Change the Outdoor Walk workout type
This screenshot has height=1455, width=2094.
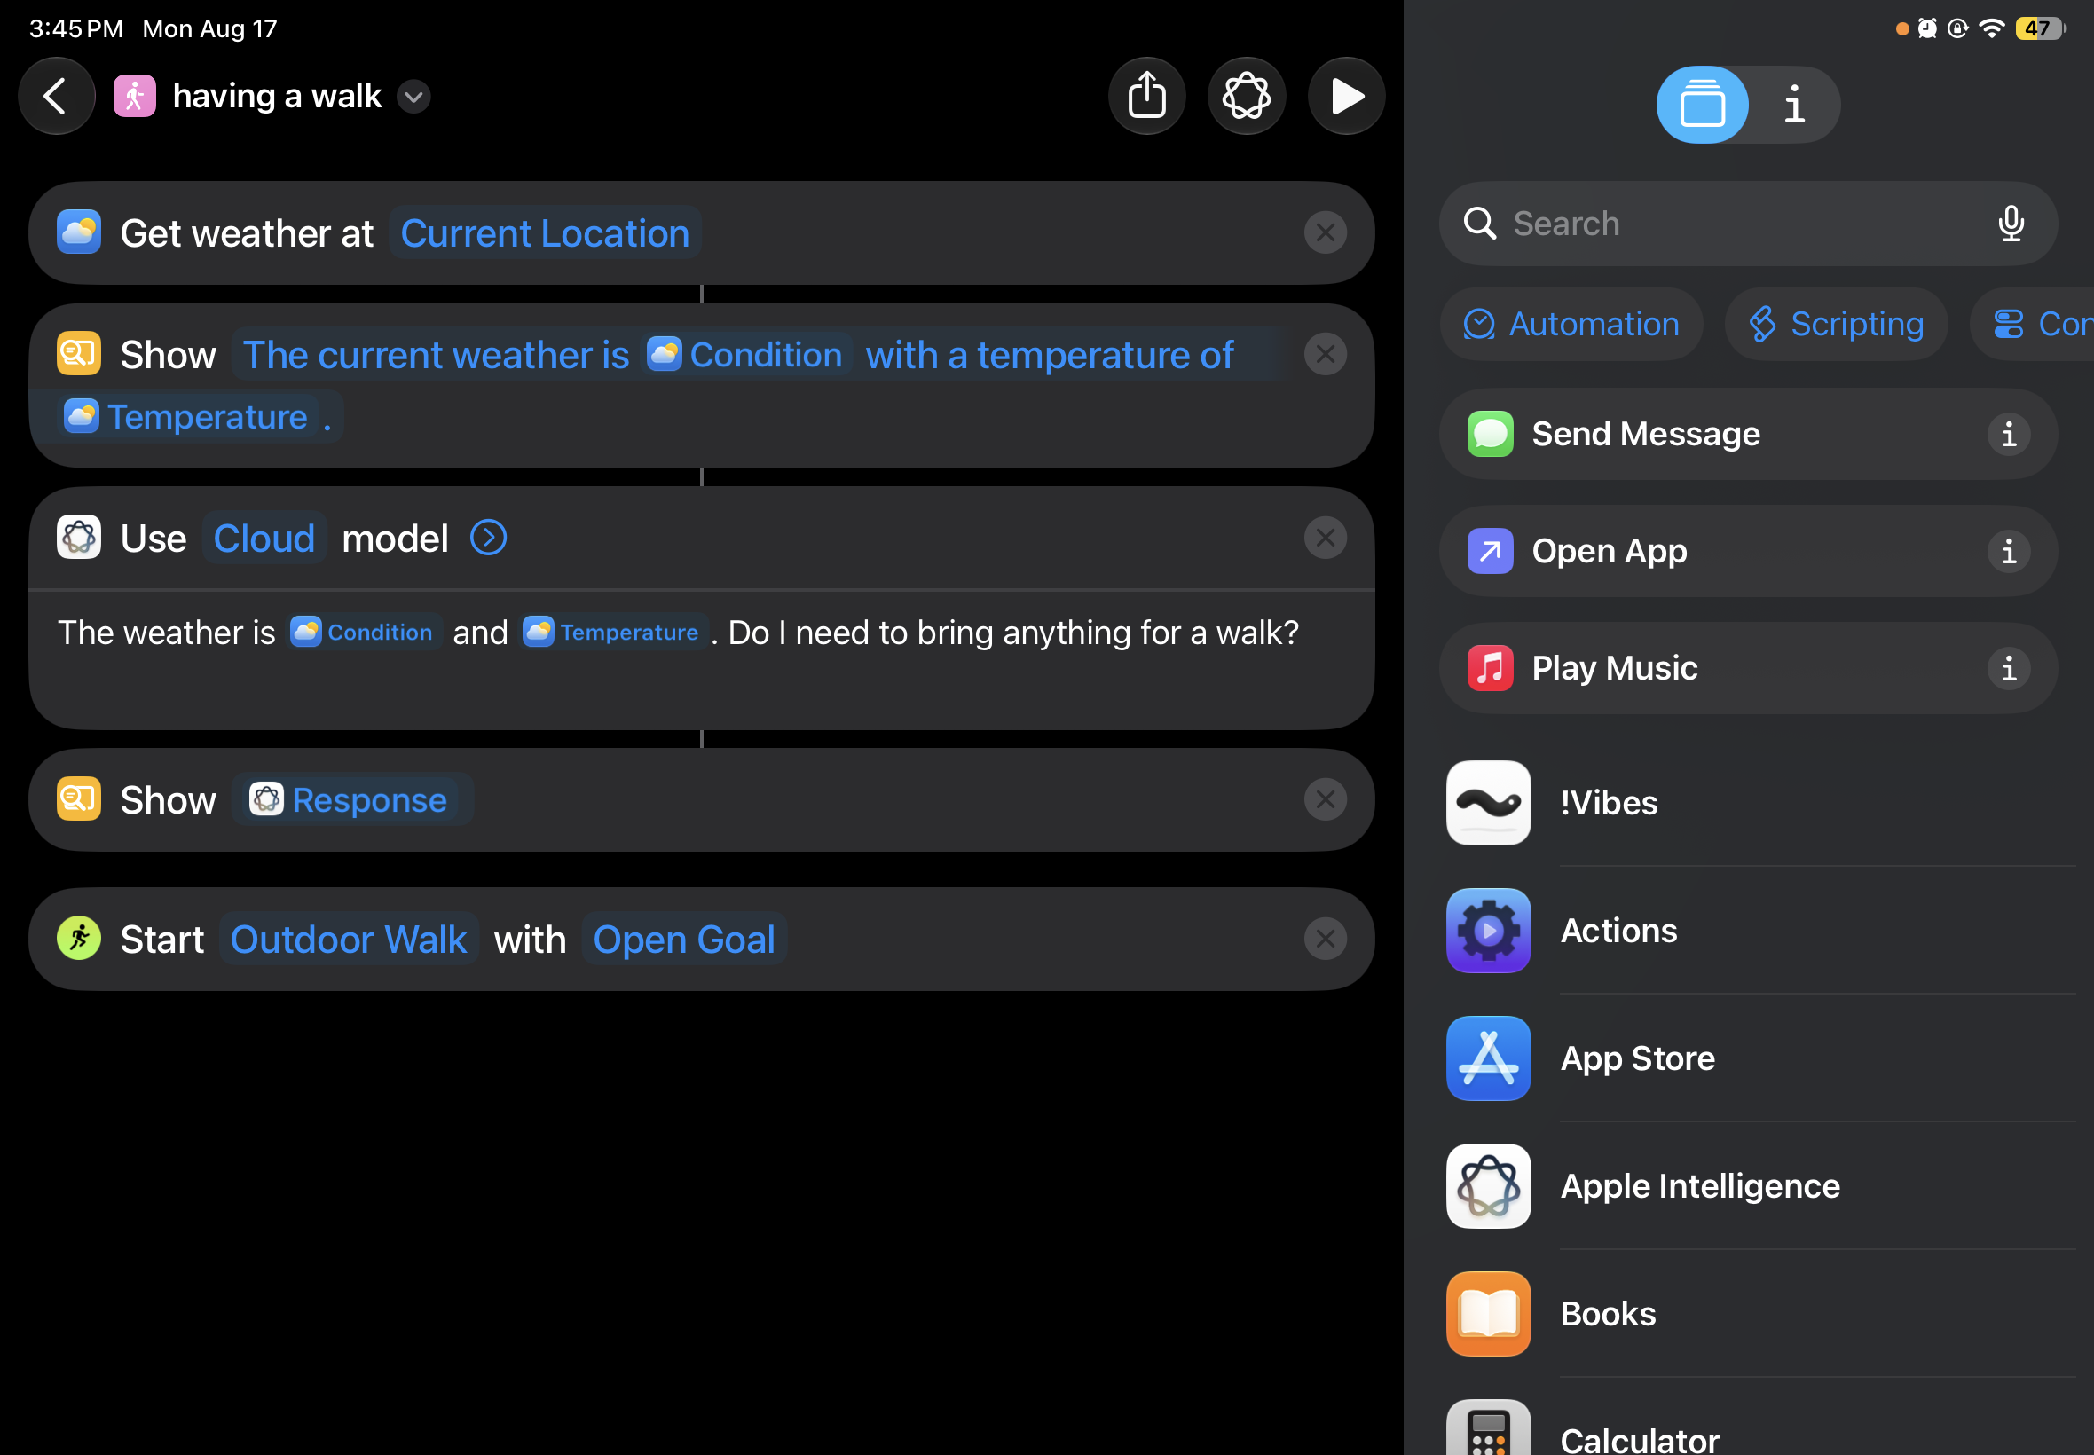coord(348,939)
